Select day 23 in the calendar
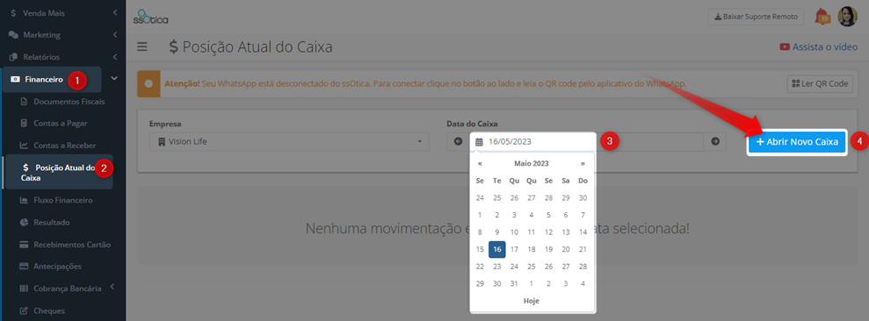This screenshot has width=869, height=321. coord(497,267)
